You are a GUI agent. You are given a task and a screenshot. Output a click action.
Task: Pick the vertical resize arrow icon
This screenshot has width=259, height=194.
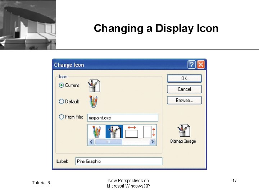pos(149,132)
